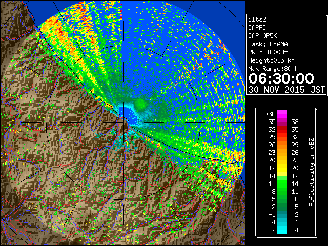Screen dimensions: 328x246
Task: Click the '-7' legend value
Action: click(272, 230)
